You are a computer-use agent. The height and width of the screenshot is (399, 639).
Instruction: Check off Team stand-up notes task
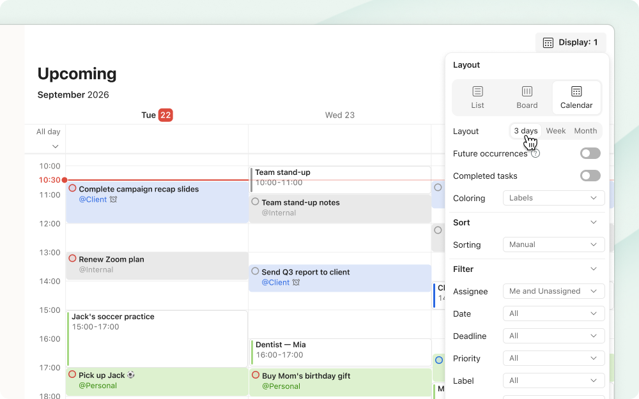click(255, 201)
